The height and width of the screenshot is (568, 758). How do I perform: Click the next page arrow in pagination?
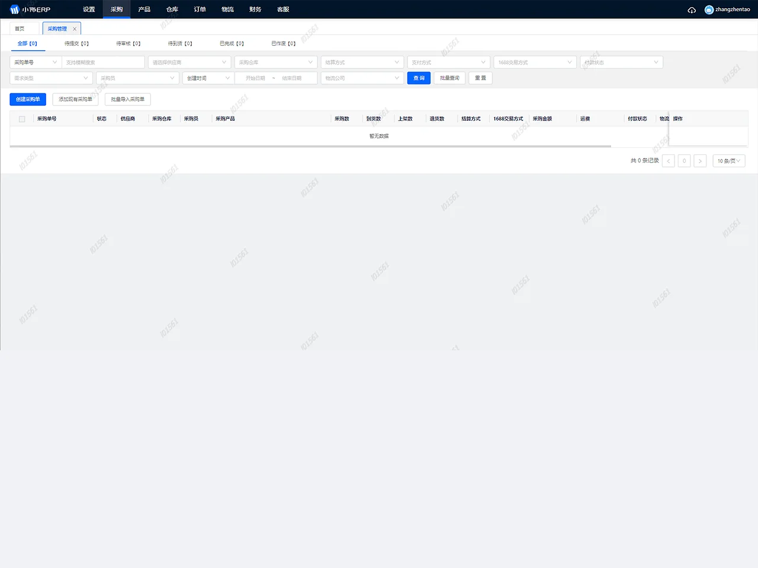point(700,160)
